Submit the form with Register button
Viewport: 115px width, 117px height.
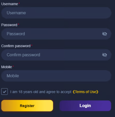tap(27, 106)
